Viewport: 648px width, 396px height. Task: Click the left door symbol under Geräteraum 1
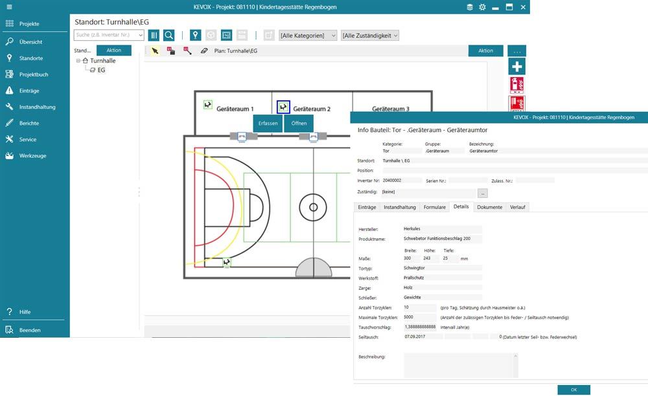coord(242,137)
